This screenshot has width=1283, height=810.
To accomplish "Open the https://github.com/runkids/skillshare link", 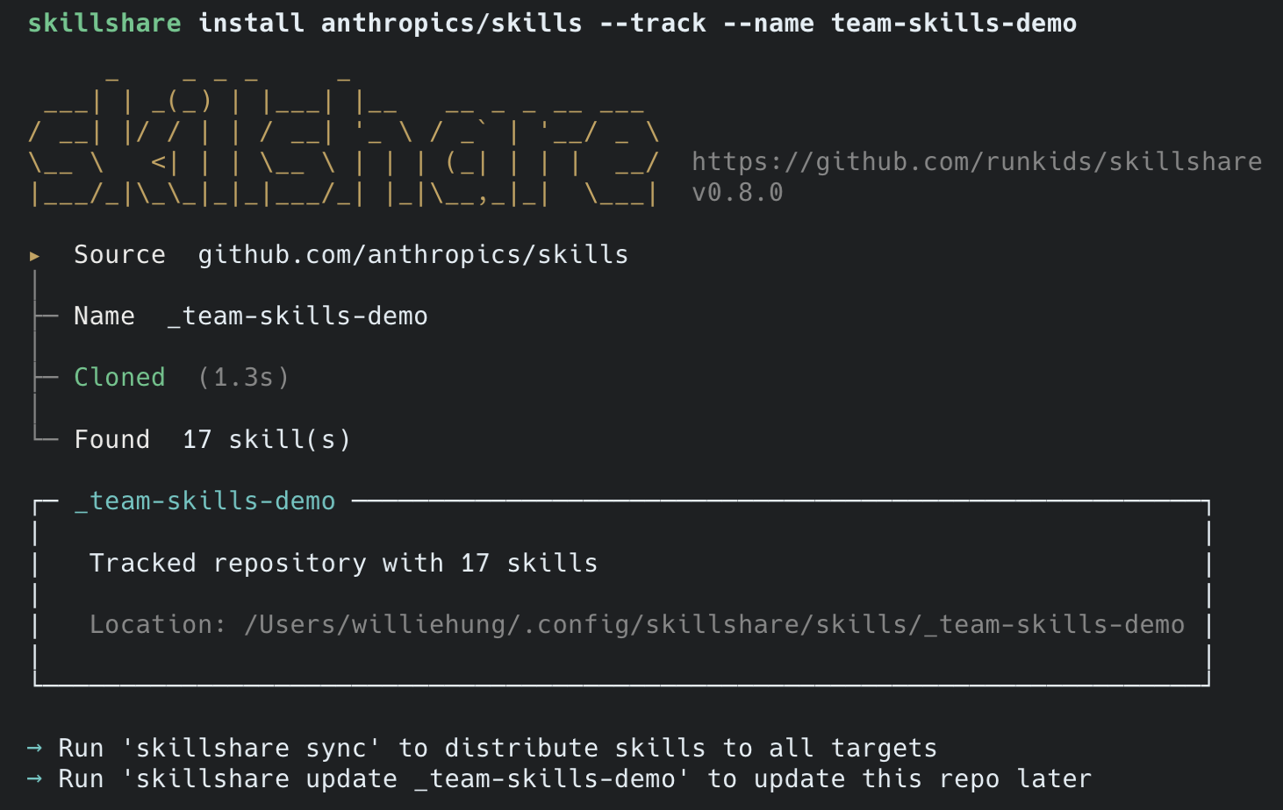I will (x=977, y=161).
